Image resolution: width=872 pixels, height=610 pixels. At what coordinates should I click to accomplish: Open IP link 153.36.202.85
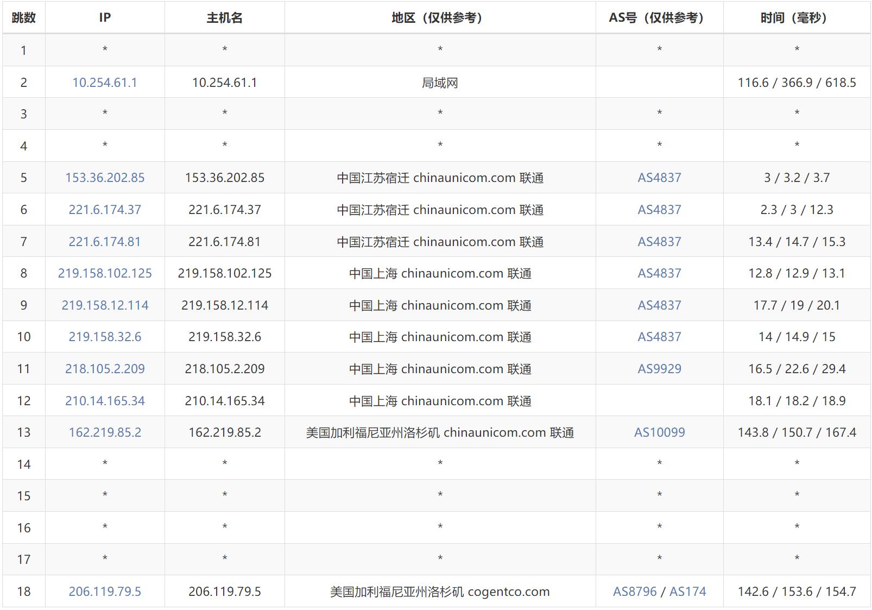pyautogui.click(x=105, y=178)
